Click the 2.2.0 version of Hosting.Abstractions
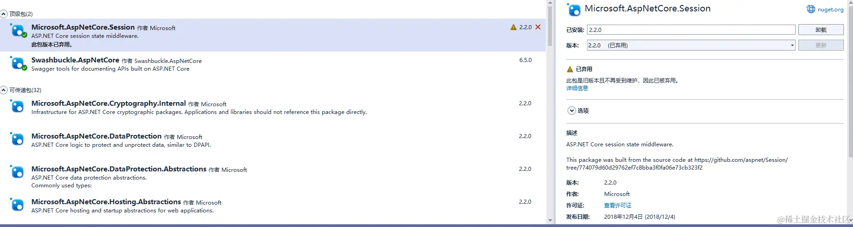 pos(525,202)
